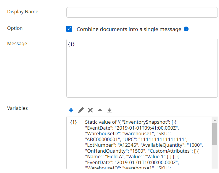Delete the variable with X icon
This screenshot has height=173, width=219.
tap(90, 110)
